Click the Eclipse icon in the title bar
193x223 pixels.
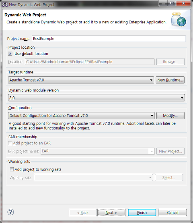[x=5, y=4]
